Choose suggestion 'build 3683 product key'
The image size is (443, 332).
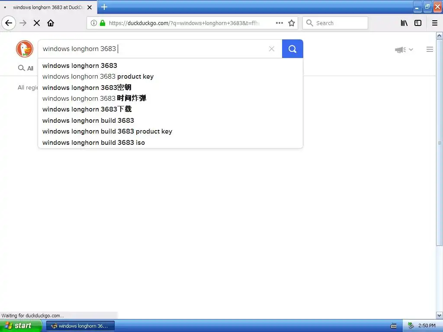pyautogui.click(x=170, y=131)
